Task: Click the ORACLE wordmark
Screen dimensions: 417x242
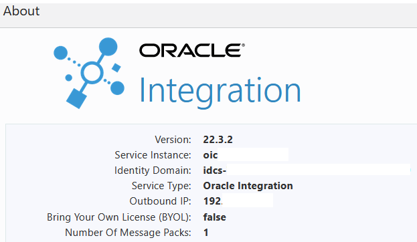Action: pos(192,50)
